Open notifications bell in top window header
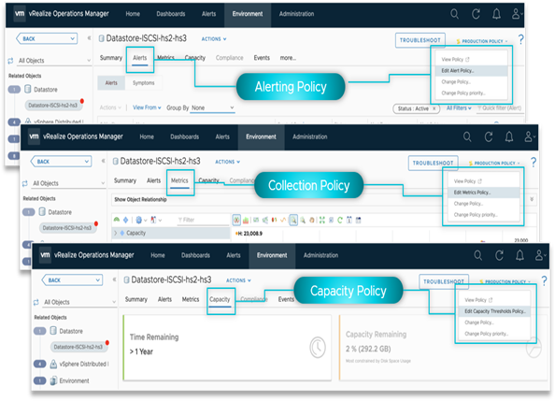This screenshot has height=401, width=555. 496,14
